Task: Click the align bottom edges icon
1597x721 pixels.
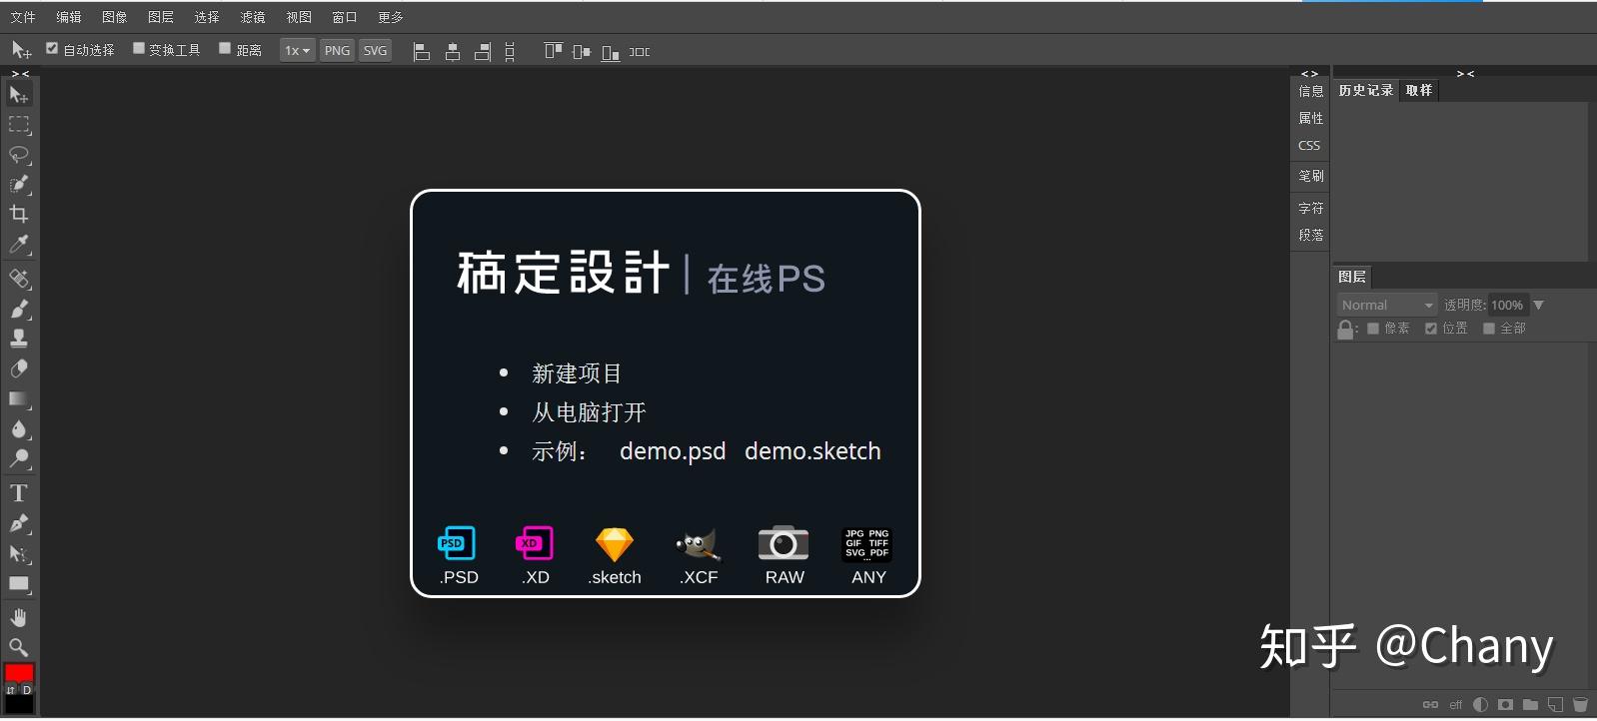Action: (611, 52)
